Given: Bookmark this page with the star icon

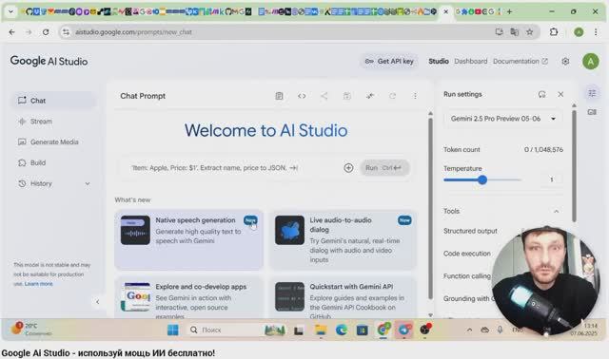Looking at the screenshot, I should 529,32.
